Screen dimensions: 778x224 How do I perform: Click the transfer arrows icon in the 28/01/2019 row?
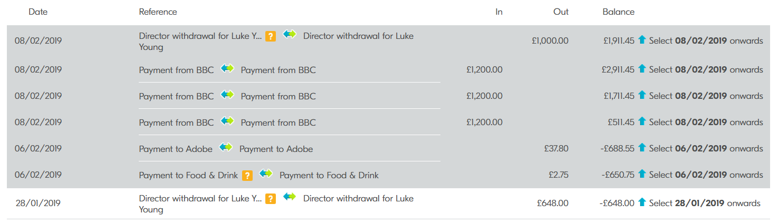tap(290, 198)
